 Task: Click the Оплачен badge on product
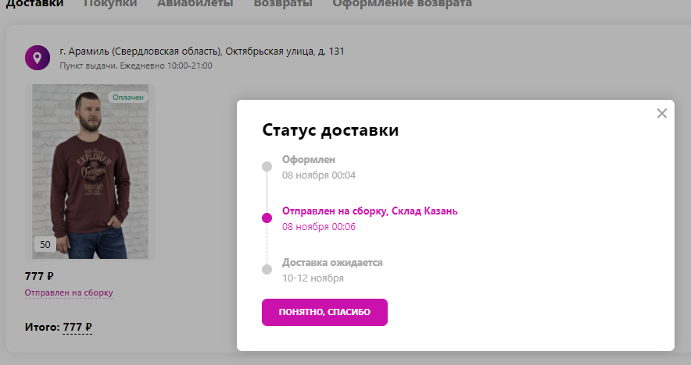pos(127,97)
